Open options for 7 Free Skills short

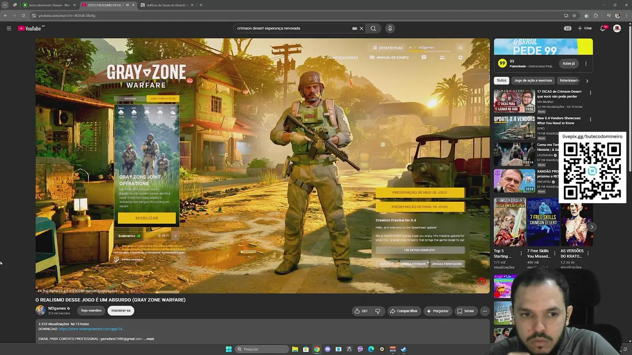554,253
